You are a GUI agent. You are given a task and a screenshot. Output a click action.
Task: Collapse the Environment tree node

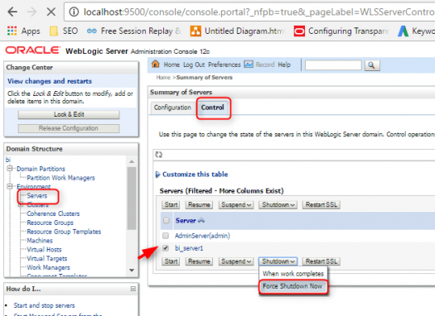10,186
